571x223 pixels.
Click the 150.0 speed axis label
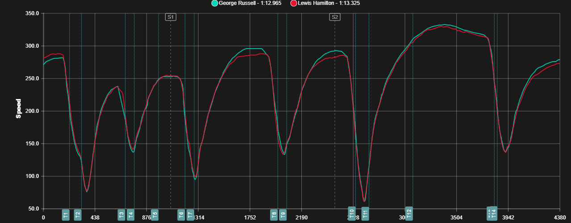pyautogui.click(x=33, y=144)
